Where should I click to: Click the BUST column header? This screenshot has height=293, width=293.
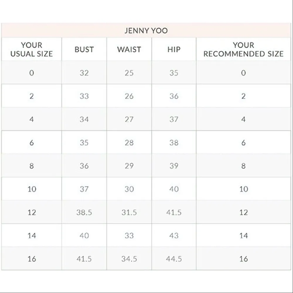tap(84, 50)
